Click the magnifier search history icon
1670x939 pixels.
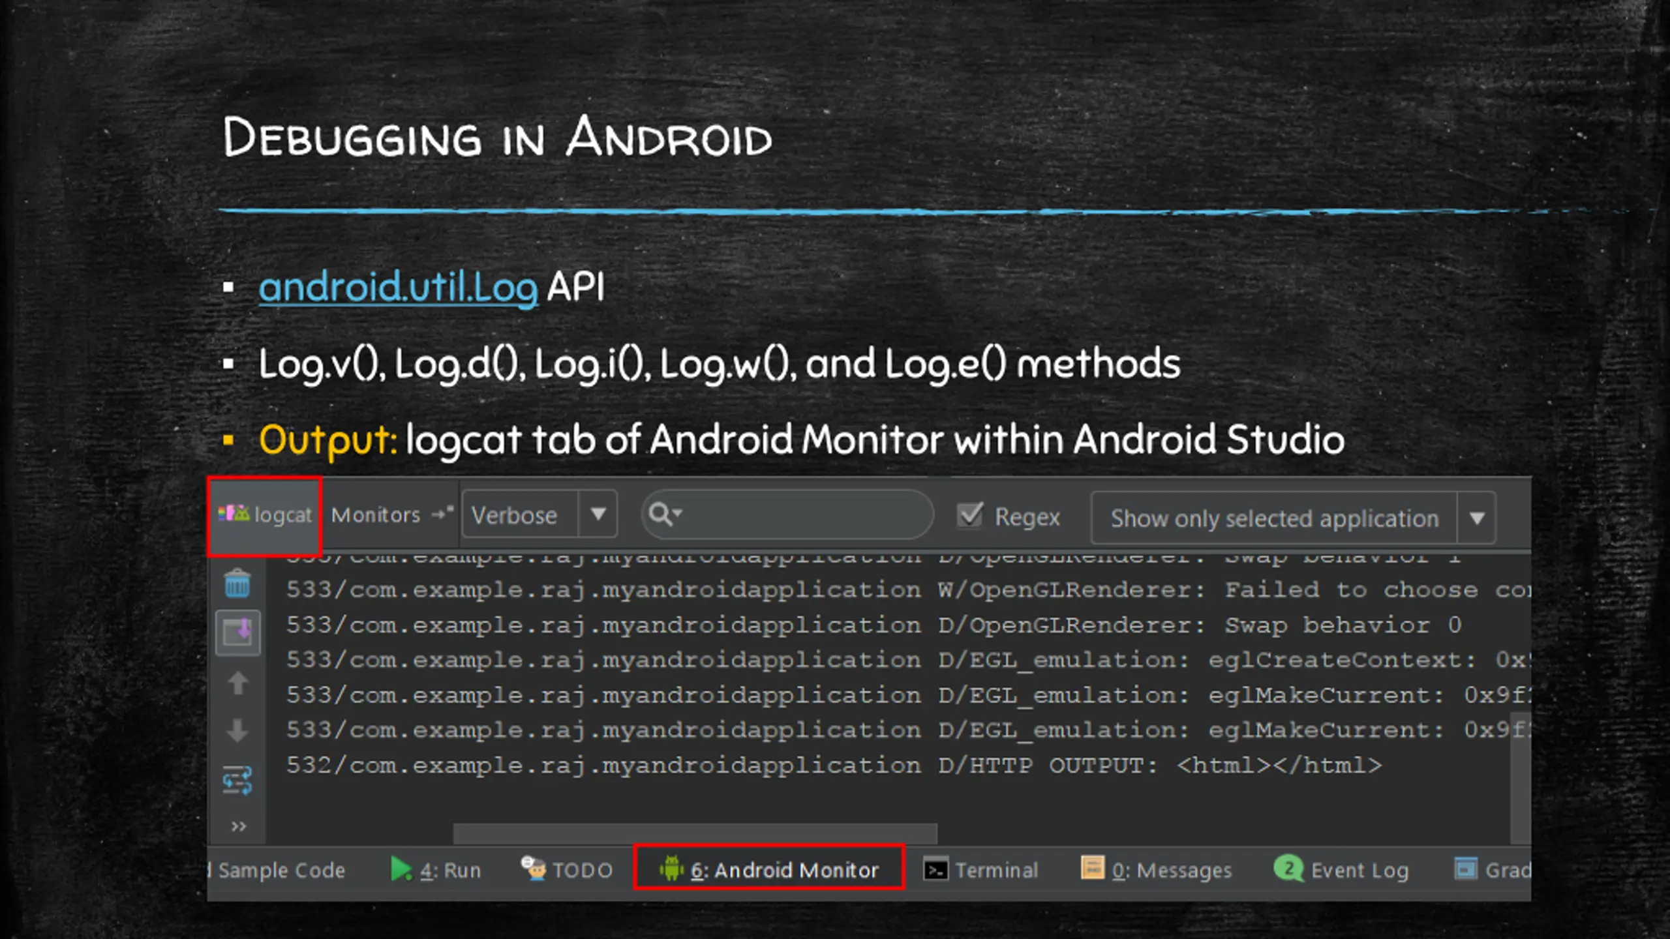664,514
